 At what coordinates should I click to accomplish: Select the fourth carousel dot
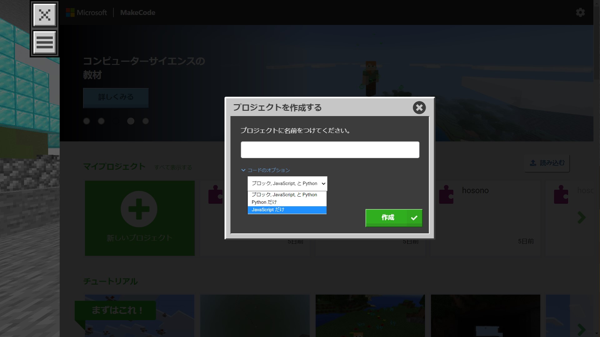coord(131,121)
